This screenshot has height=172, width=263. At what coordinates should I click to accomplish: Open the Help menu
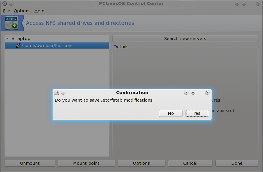coord(39,11)
